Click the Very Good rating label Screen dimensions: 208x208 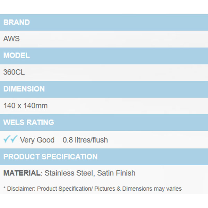(x=37, y=140)
